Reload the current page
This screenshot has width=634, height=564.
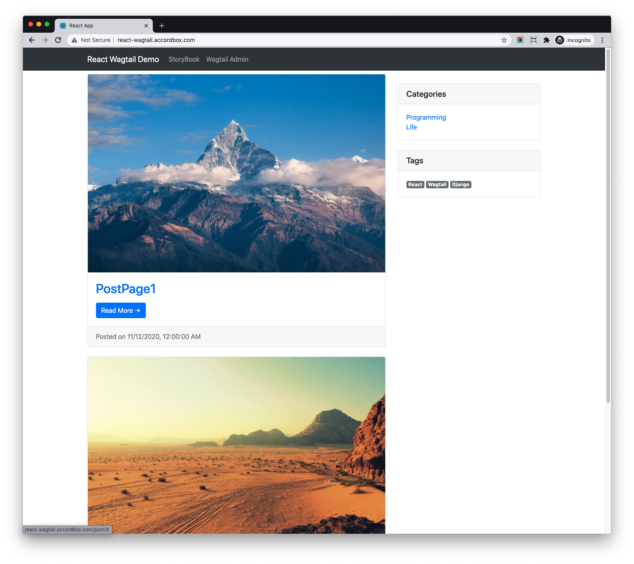58,40
